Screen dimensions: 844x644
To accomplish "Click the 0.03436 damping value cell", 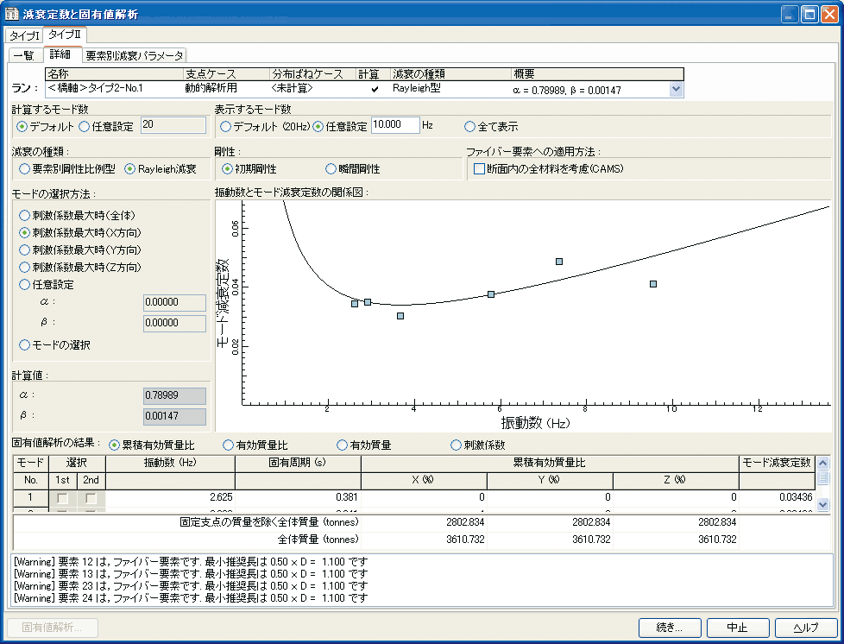I will coord(777,497).
